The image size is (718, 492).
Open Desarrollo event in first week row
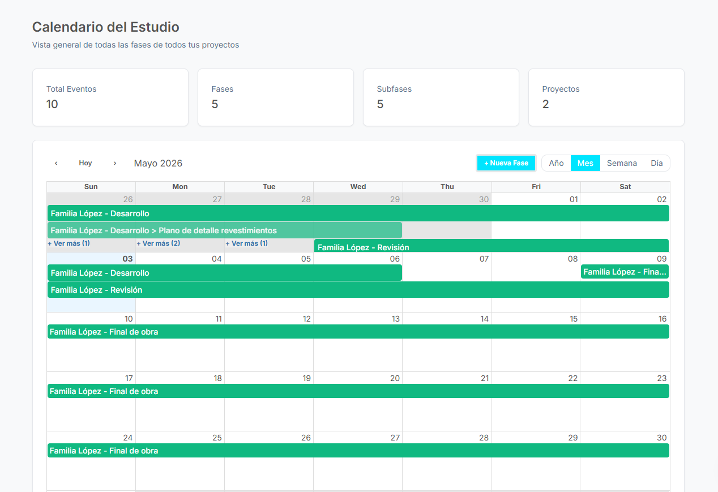point(358,213)
